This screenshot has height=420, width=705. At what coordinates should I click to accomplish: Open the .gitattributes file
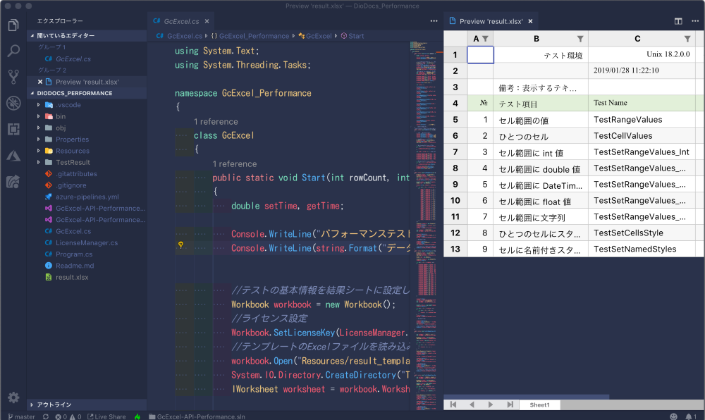coord(76,174)
